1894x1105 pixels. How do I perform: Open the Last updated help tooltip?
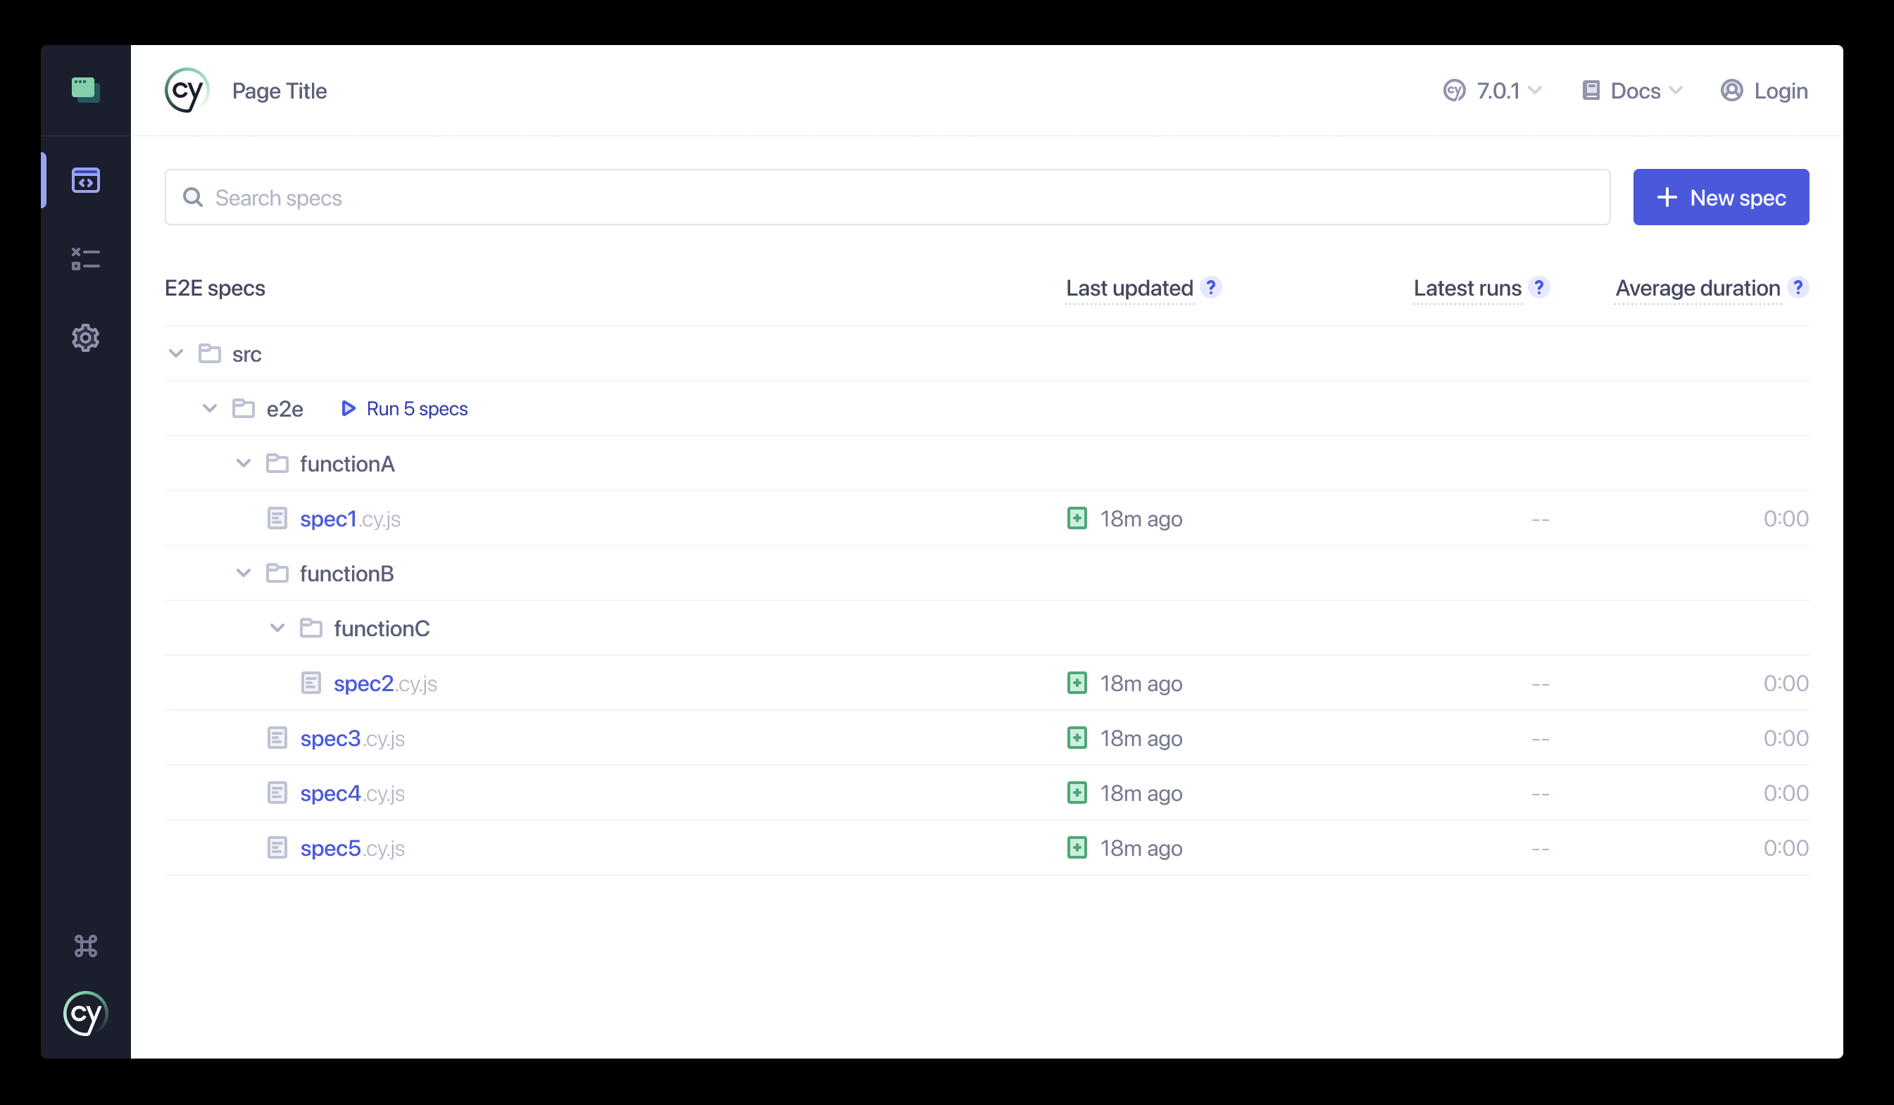coord(1211,288)
